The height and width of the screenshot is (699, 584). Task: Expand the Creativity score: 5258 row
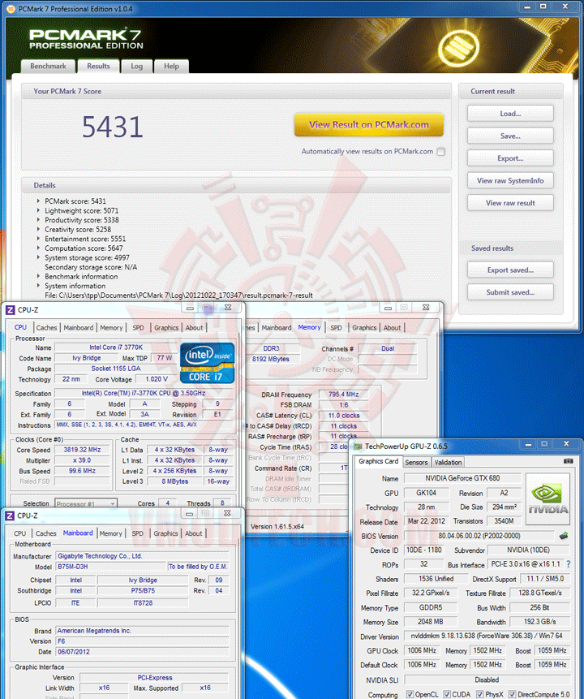coord(39,229)
